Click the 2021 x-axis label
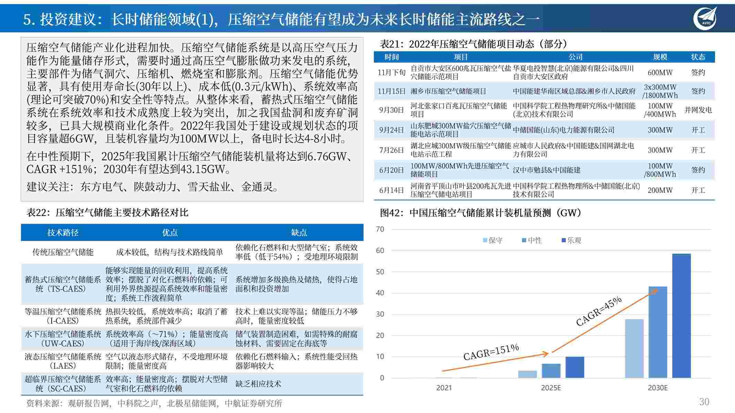This screenshot has width=735, height=413. click(444, 388)
